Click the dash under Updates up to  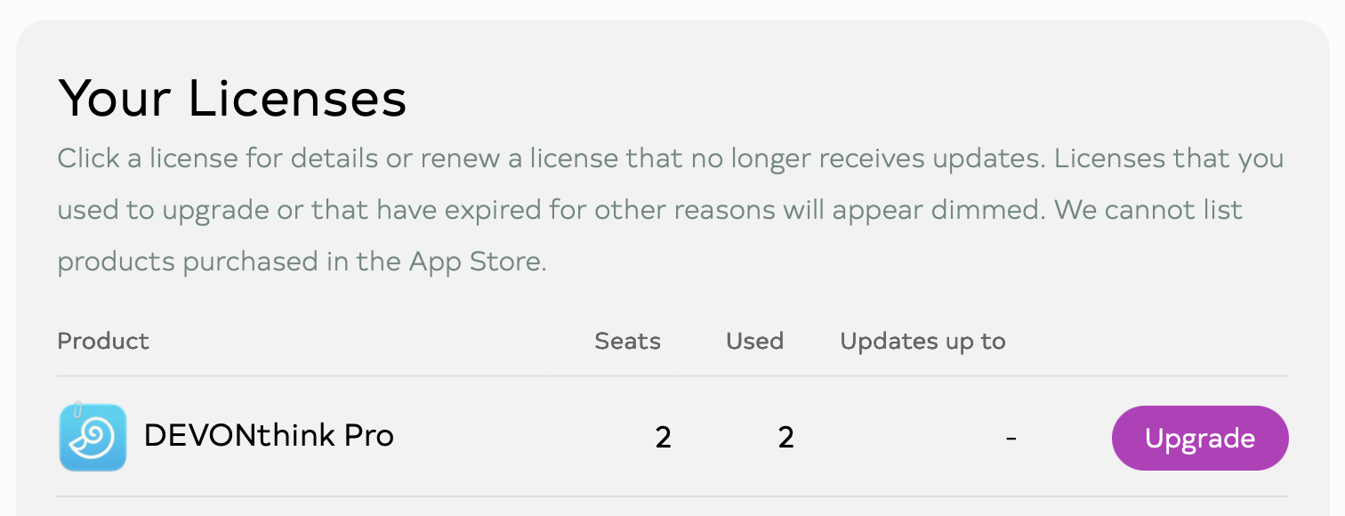pos(1011,438)
